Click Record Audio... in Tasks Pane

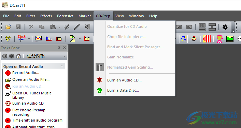[26, 73]
